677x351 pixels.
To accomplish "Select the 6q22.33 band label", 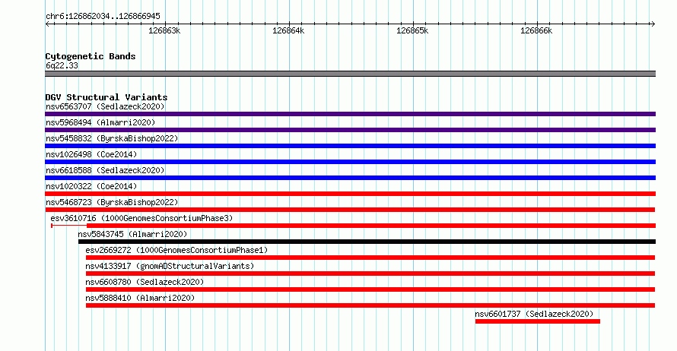I will (x=62, y=65).
